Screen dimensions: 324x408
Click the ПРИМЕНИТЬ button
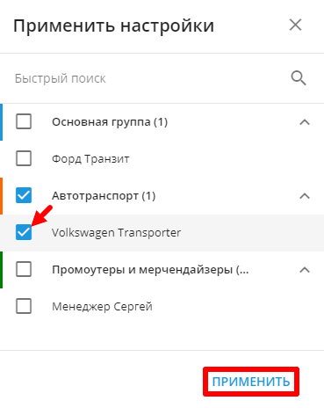[x=251, y=382]
